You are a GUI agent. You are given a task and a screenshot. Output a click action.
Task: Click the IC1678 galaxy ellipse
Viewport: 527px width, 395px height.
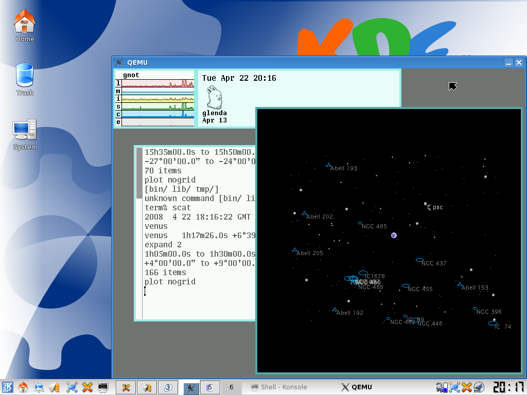pos(363,273)
